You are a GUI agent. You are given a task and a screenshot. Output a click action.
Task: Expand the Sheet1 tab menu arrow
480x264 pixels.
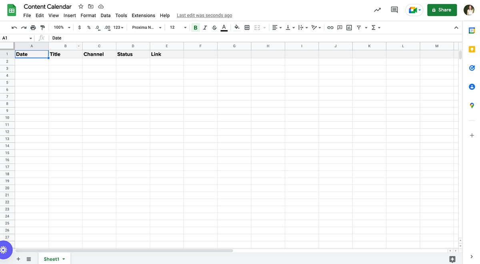click(64, 259)
